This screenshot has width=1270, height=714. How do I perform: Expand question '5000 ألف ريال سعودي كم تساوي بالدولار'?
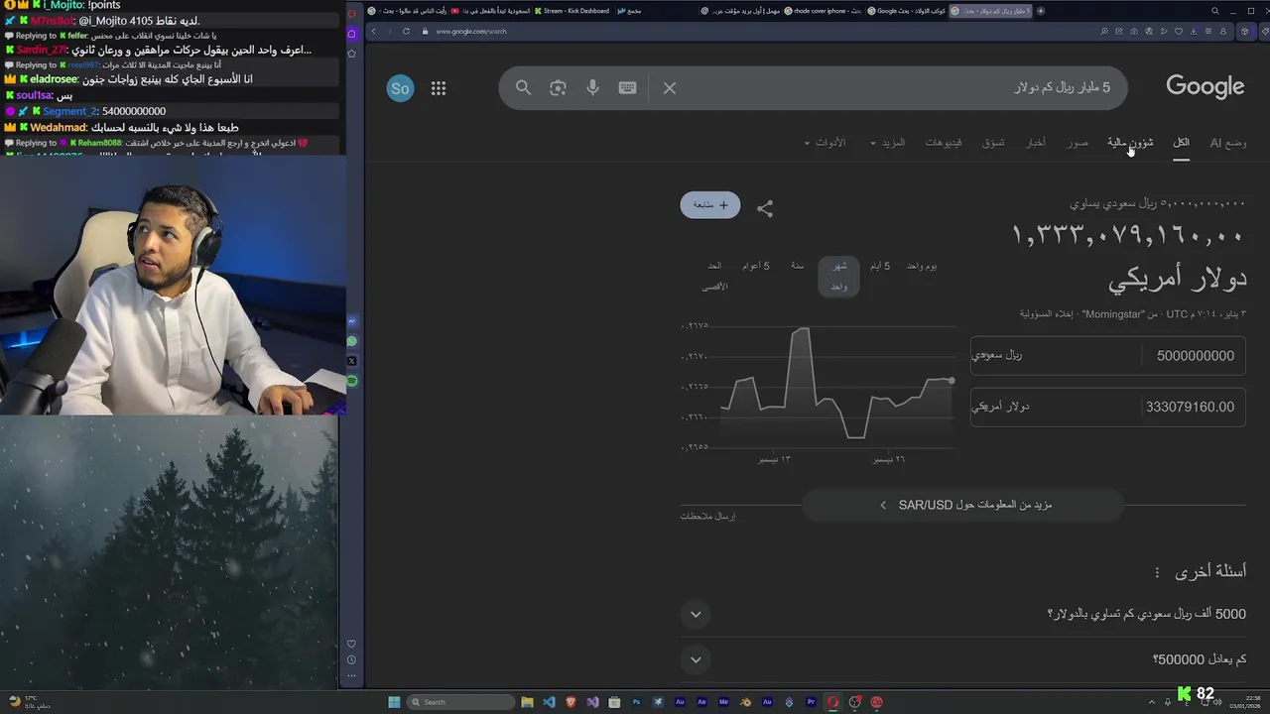coord(696,614)
